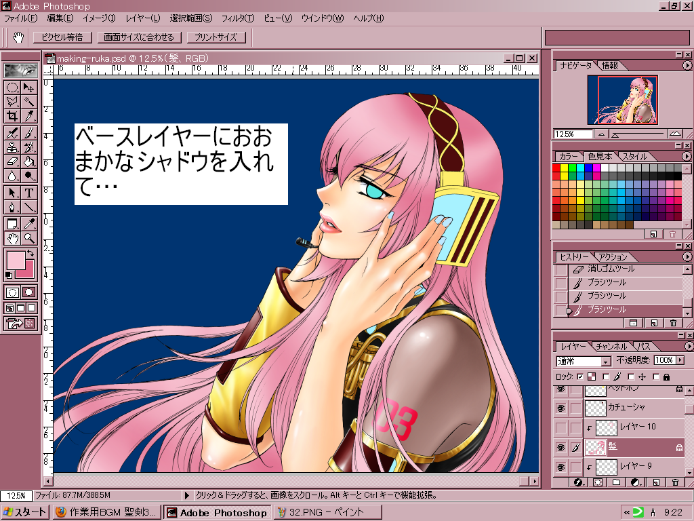Viewport: 694px width, 521px height.
Task: Click the navigator zoom slider handle
Action: point(615,134)
